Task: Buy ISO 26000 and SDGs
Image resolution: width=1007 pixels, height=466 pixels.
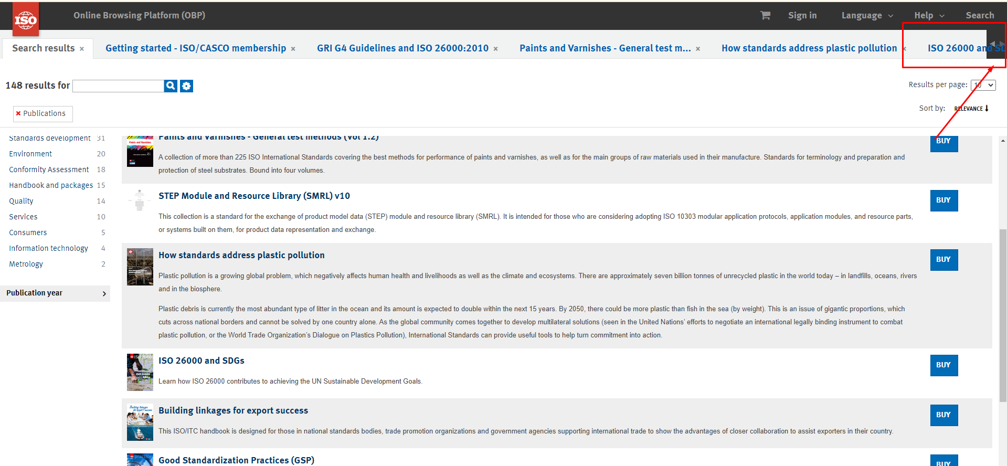Action: click(944, 365)
